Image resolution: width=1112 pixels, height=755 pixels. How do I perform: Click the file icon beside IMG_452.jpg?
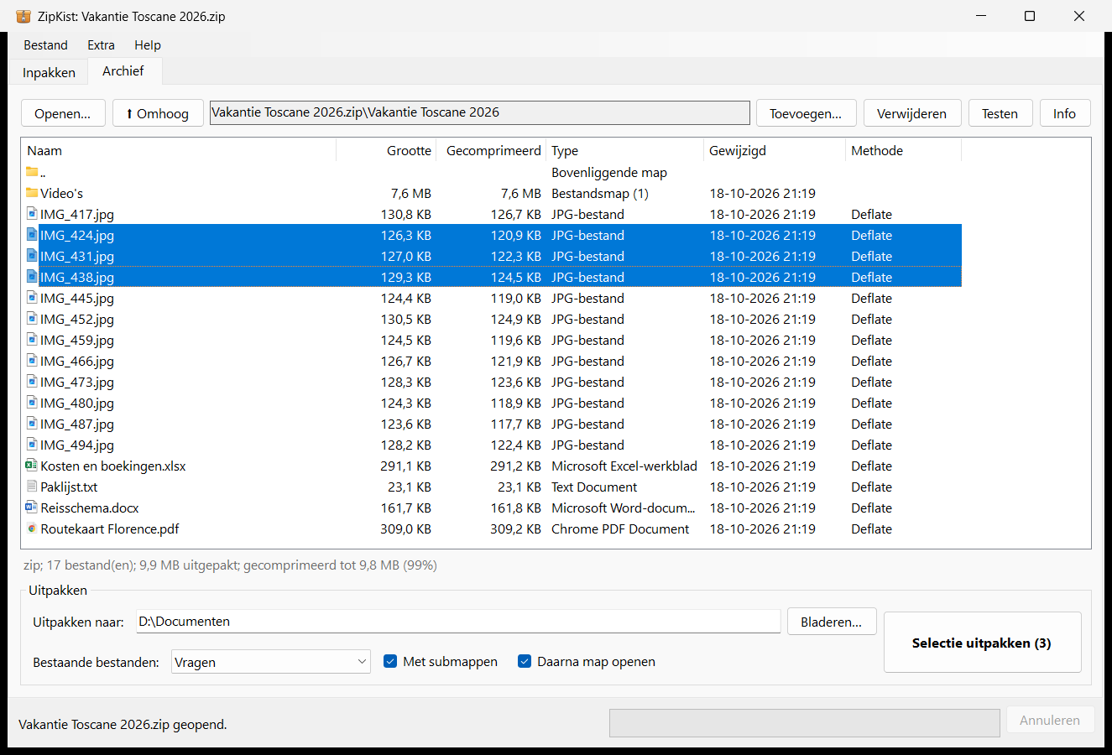[x=32, y=319]
